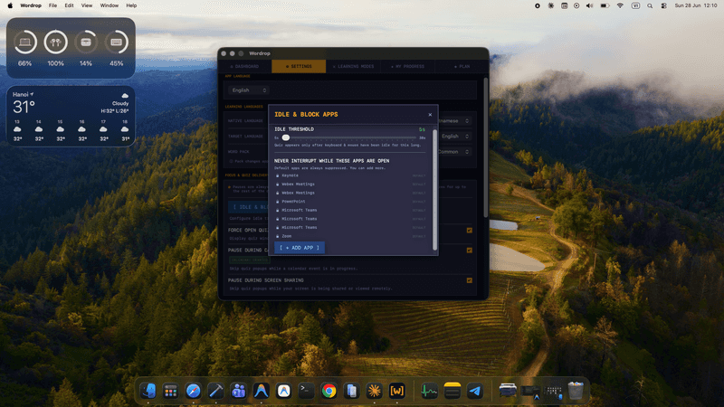Click the lock icon beside Keynote
Viewport: 724px width, 407px height.
tap(278, 175)
